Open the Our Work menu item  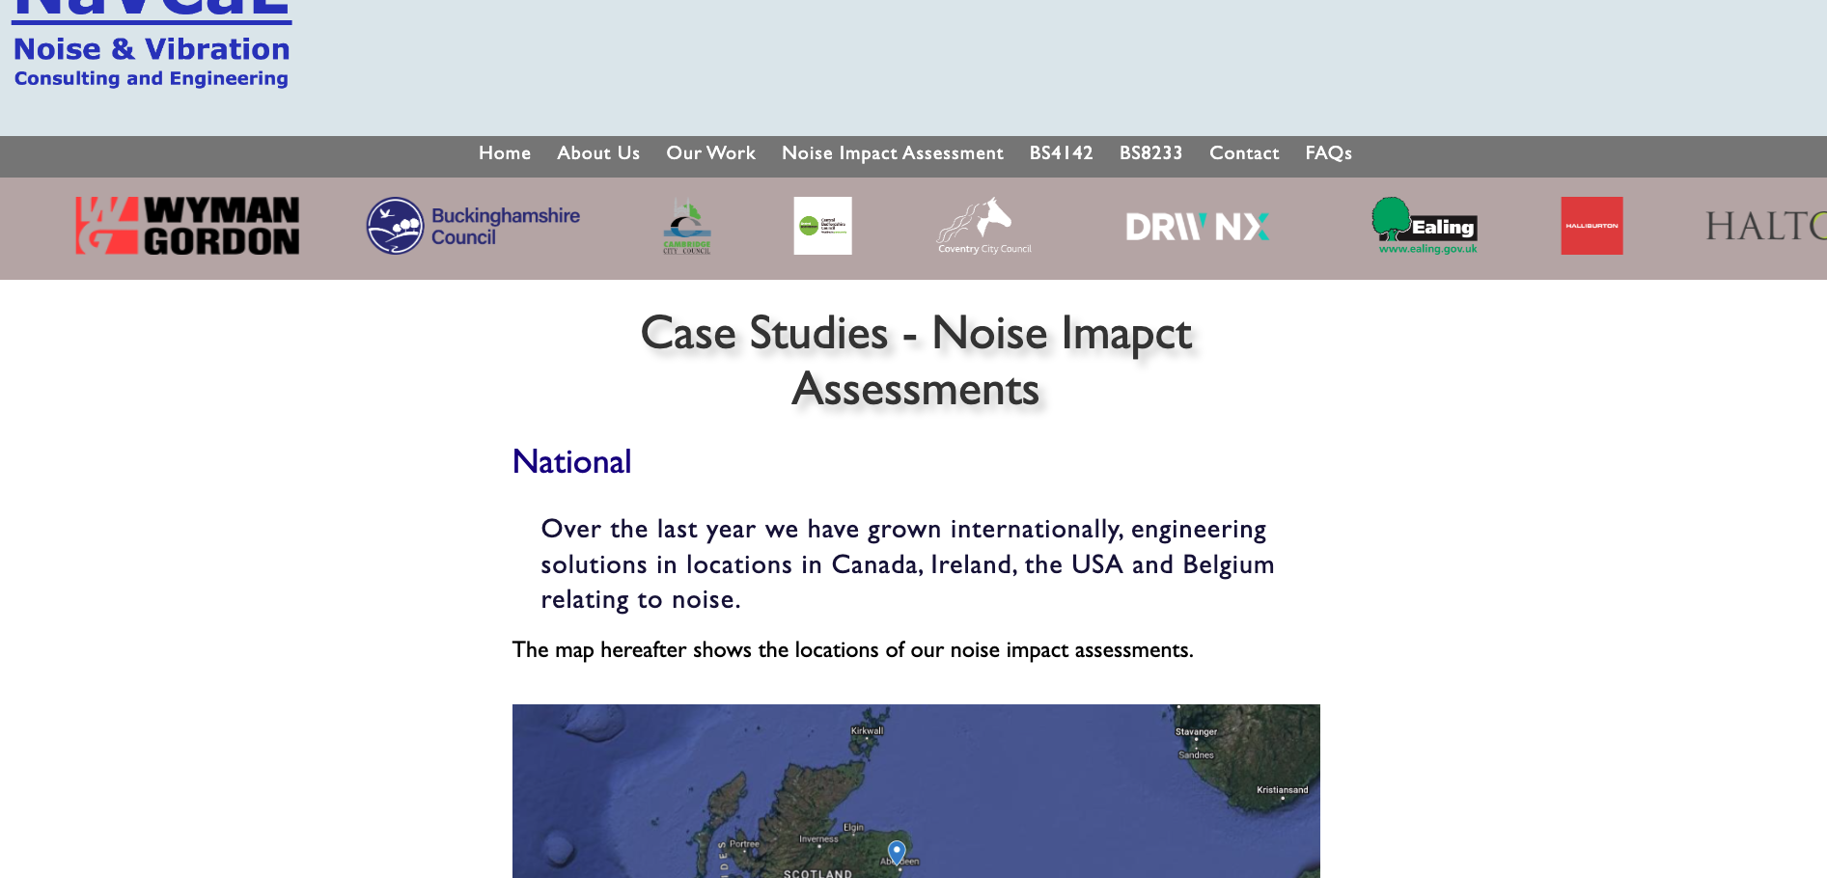[710, 153]
